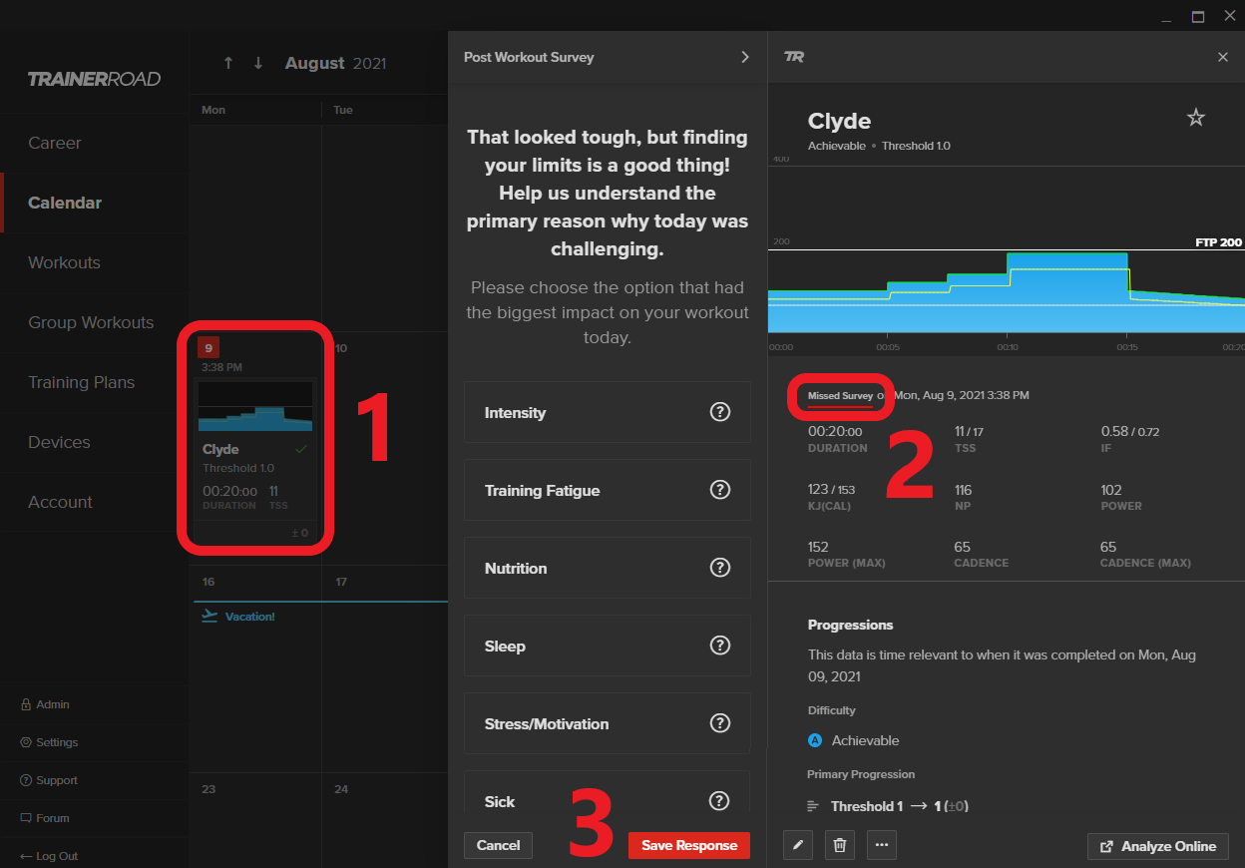Image resolution: width=1245 pixels, height=868 pixels.
Task: Log Out of TrainerRoad
Action: click(x=49, y=856)
